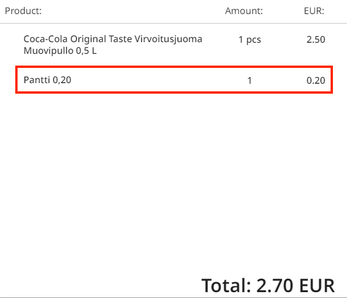Screen dimensions: 347x298
Task: Click the blank space left of the Total line
Action: (x=100, y=286)
